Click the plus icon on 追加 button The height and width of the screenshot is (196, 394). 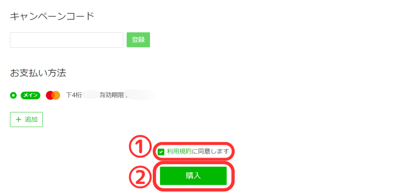[x=18, y=119]
